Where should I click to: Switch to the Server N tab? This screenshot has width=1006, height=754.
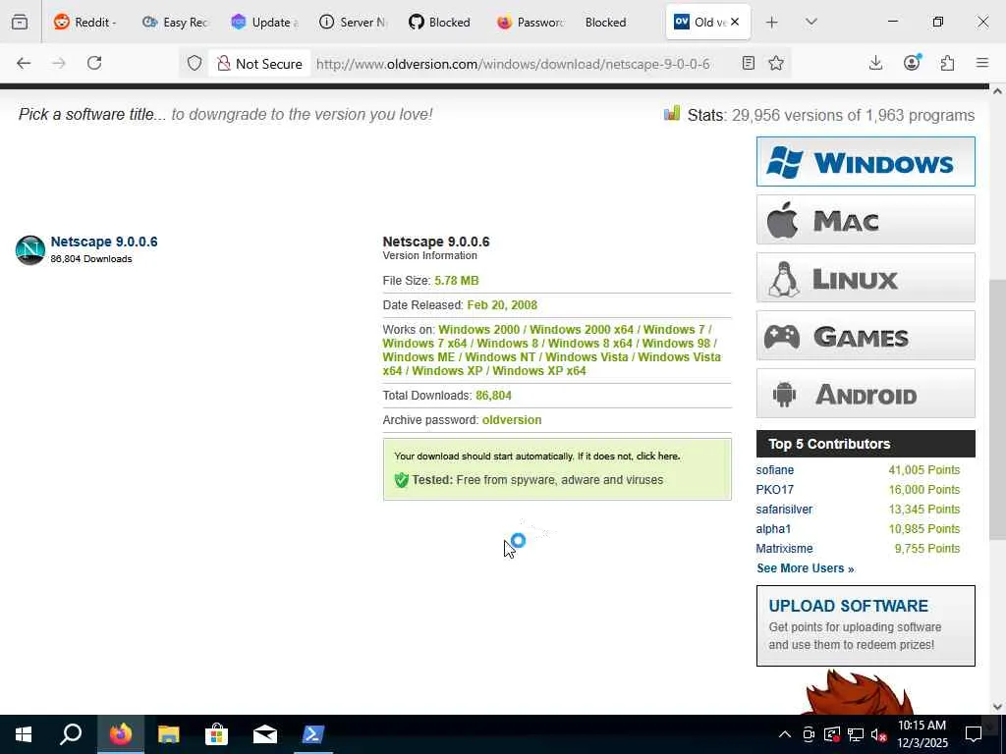tap(353, 22)
